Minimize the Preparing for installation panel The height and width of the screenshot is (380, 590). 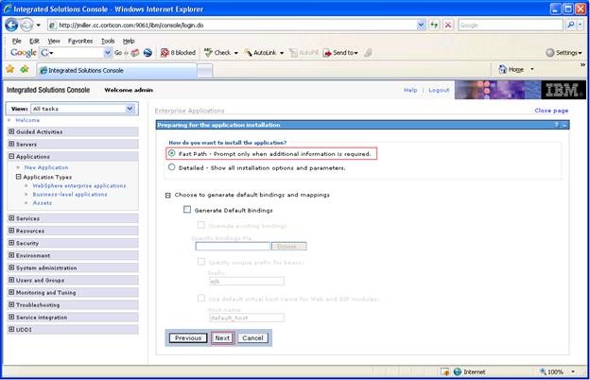tap(564, 125)
